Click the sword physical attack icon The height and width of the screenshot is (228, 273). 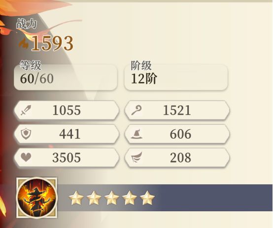tap(26, 110)
